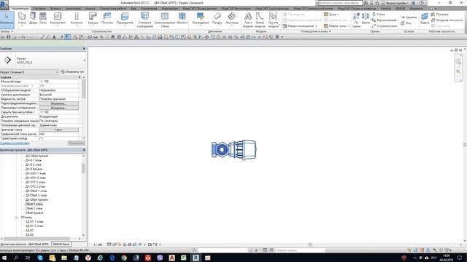
Task: Select the Лестница (Stair) tool
Action: tap(232, 18)
